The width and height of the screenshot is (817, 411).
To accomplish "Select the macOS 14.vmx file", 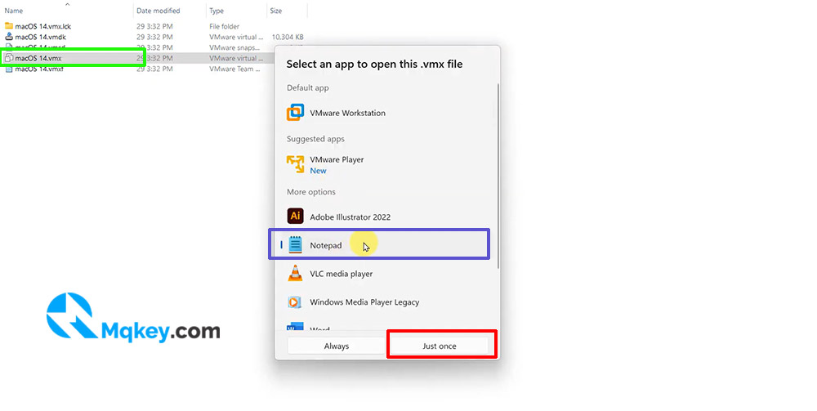I will [x=38, y=58].
